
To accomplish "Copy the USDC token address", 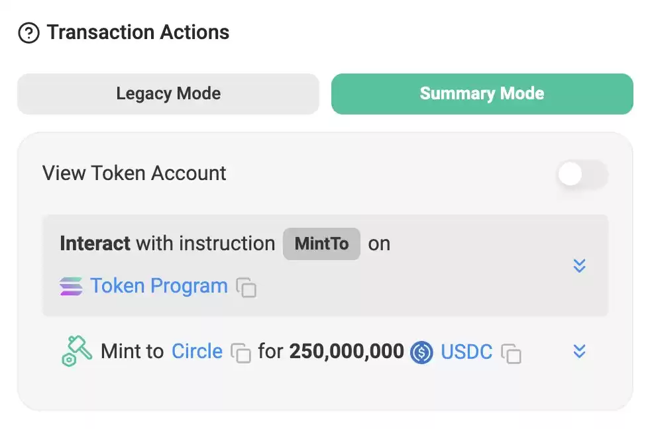I will [512, 354].
